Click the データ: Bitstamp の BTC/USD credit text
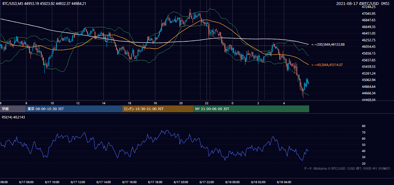Screen dimensions: 394x185 point(347,168)
